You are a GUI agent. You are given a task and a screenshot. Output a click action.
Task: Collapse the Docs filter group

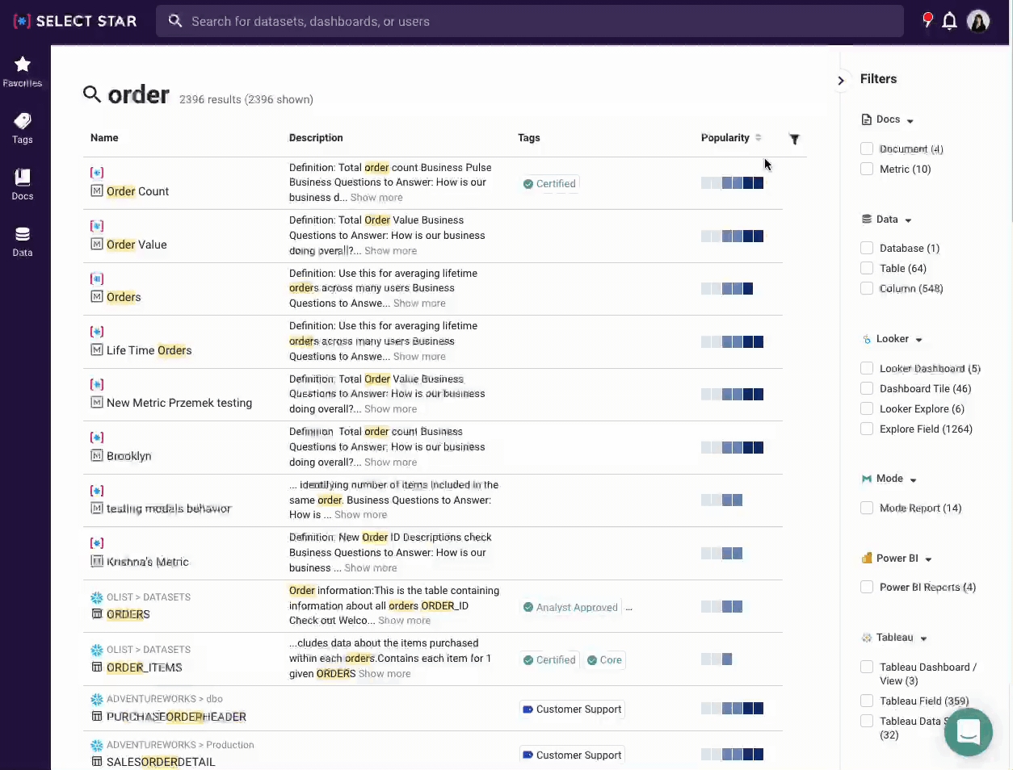click(910, 120)
